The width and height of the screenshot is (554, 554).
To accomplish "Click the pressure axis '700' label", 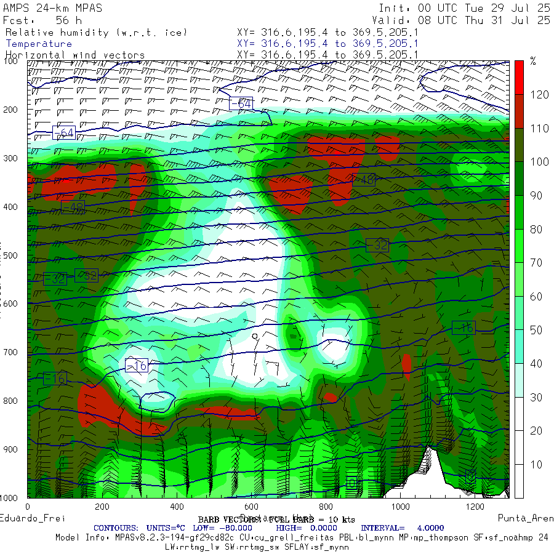I will [10, 352].
